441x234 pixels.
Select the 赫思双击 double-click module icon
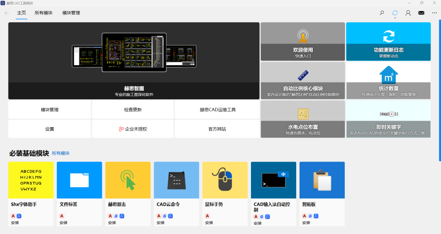tap(128, 180)
